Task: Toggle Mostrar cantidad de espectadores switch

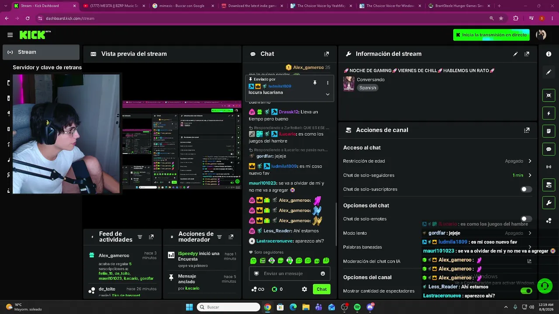Action: click(x=526, y=291)
